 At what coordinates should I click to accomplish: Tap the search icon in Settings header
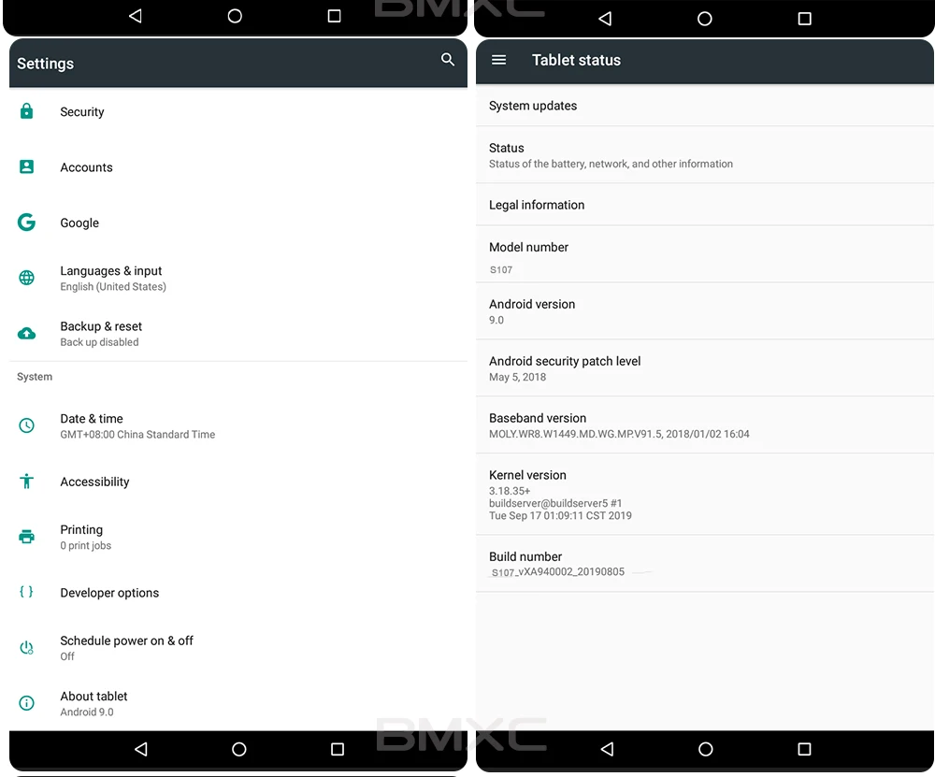click(447, 59)
